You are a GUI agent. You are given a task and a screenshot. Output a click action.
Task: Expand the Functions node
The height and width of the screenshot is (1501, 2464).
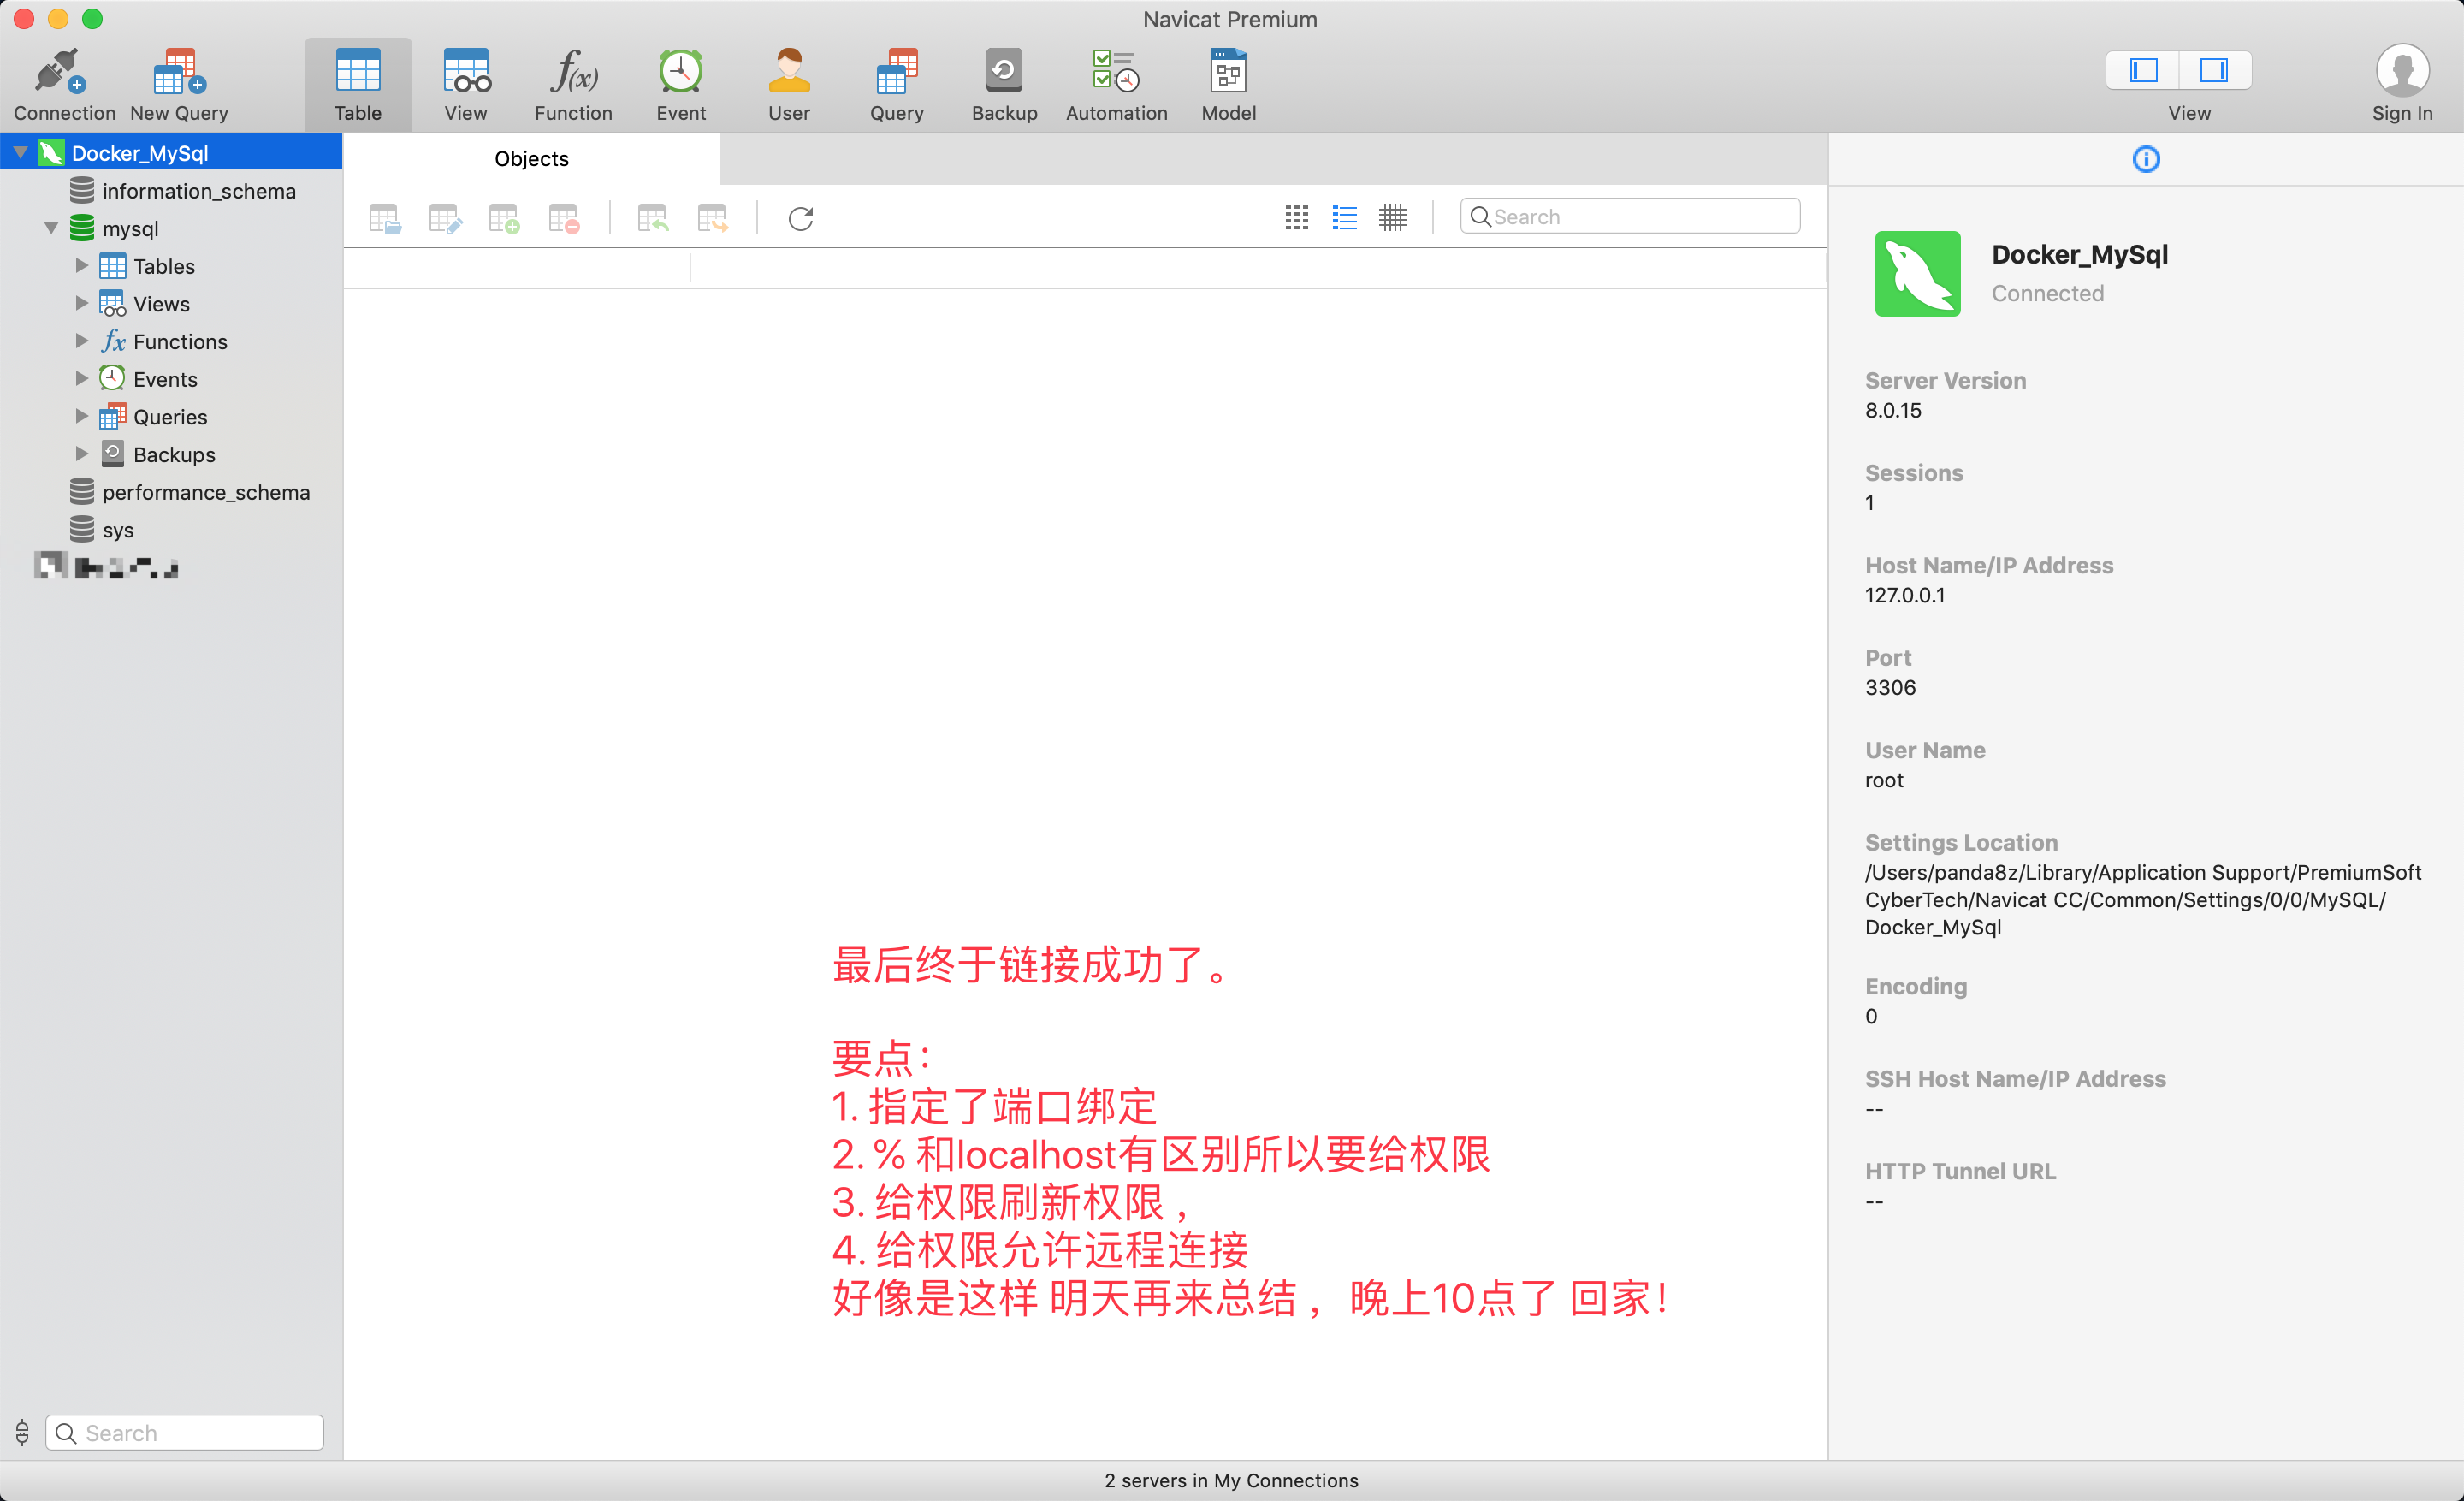click(x=82, y=341)
